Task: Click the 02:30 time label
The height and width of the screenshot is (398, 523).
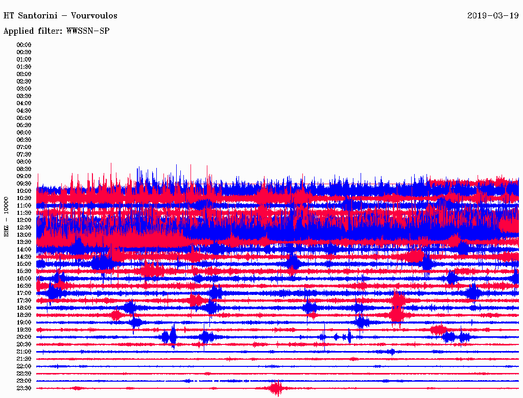Action: [24, 81]
